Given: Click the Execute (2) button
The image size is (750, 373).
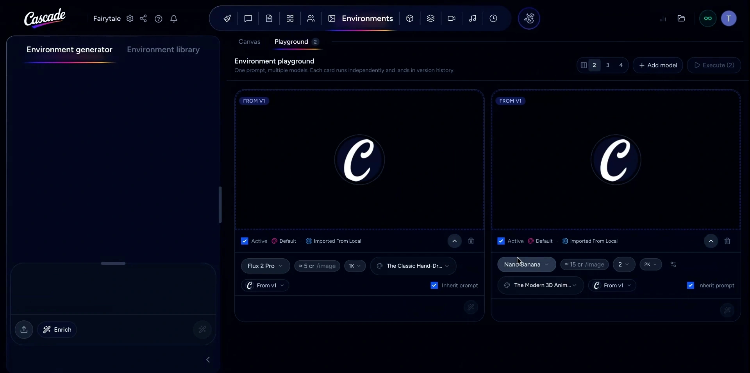Looking at the screenshot, I should 714,65.
